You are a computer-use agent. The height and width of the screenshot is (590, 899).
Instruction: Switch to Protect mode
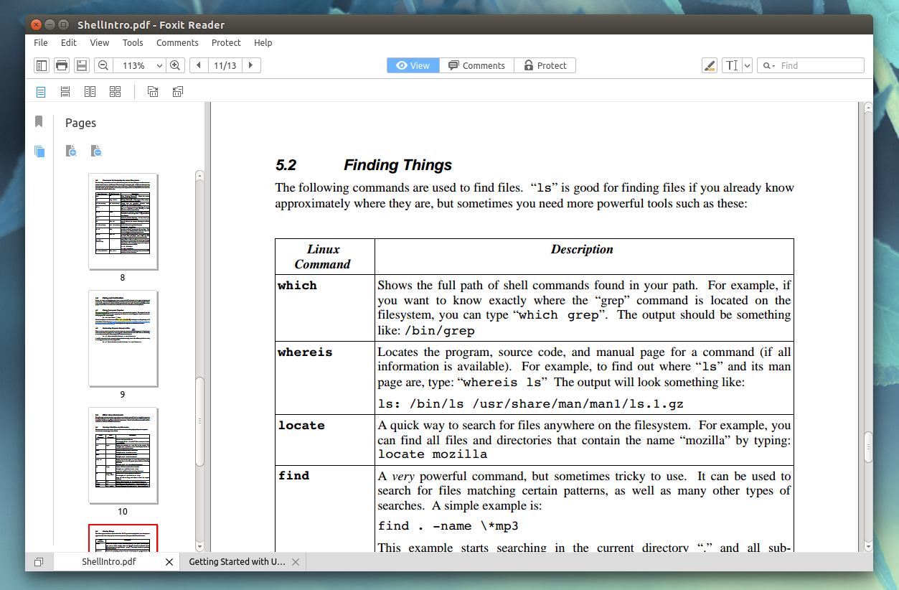pos(545,65)
